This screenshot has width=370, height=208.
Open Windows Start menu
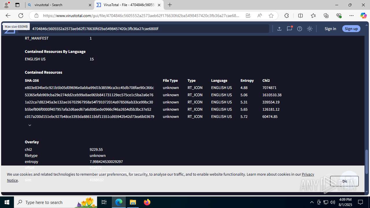click(7, 202)
